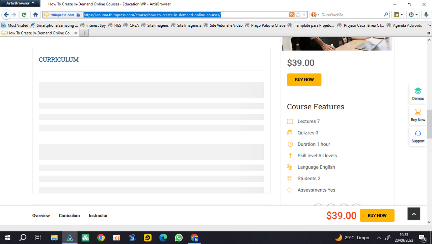Click BUY NOW in the sticky bottom bar

click(x=377, y=215)
